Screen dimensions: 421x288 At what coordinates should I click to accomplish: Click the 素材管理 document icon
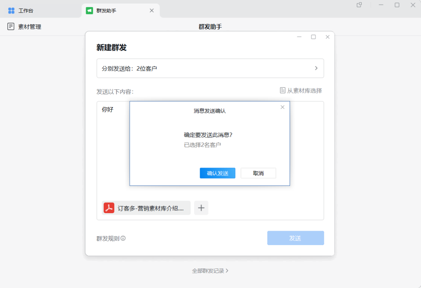(11, 26)
